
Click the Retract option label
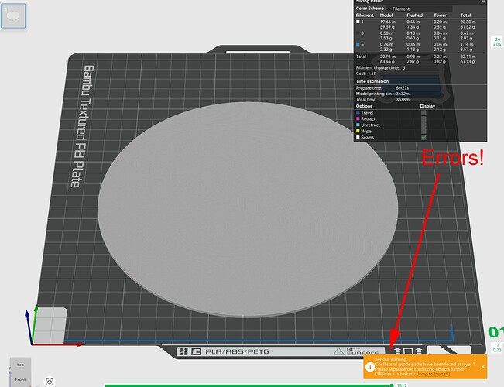click(x=368, y=119)
